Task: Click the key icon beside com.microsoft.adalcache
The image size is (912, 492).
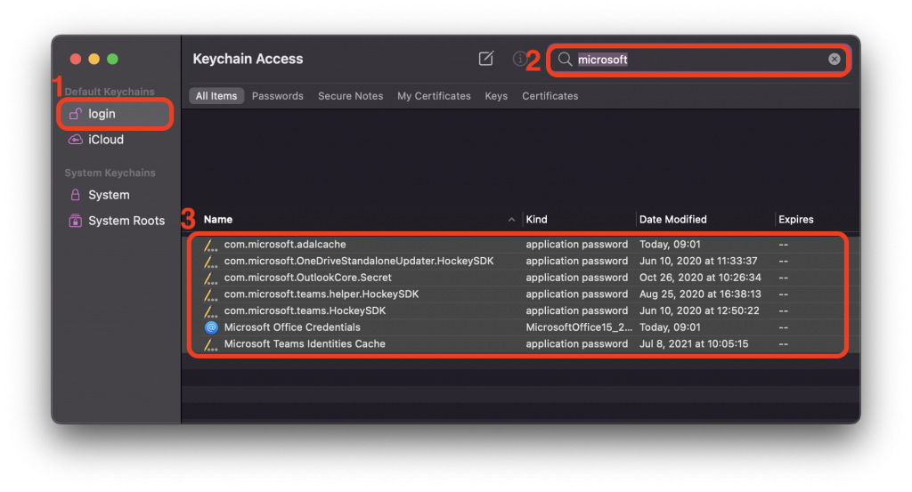Action: pos(210,245)
